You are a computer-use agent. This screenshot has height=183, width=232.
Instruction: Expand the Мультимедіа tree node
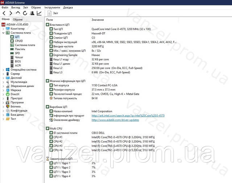[x=3, y=82]
